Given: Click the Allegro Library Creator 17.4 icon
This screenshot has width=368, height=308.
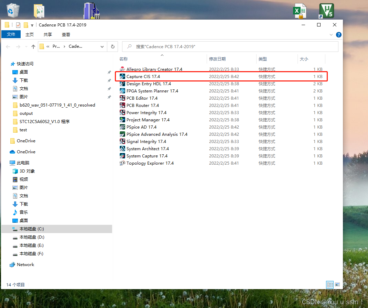Looking at the screenshot, I should click(122, 69).
